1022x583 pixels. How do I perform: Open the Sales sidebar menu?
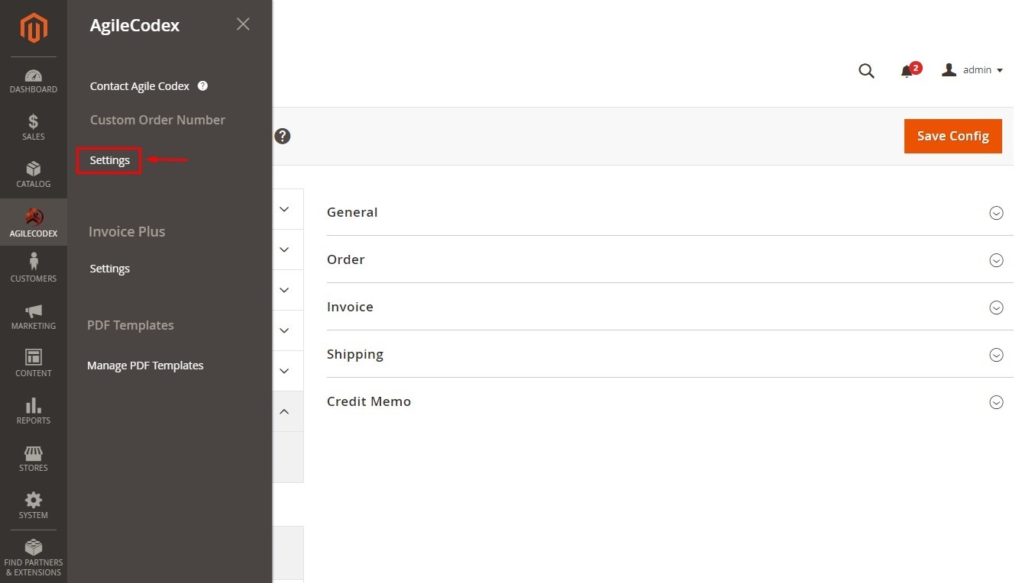(34, 128)
